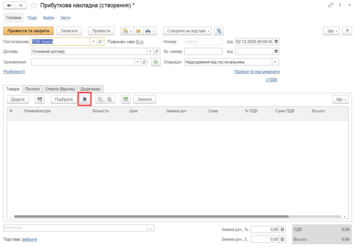Expand the Постачальник dropdown list
The image size is (356, 247).
pos(94,42)
